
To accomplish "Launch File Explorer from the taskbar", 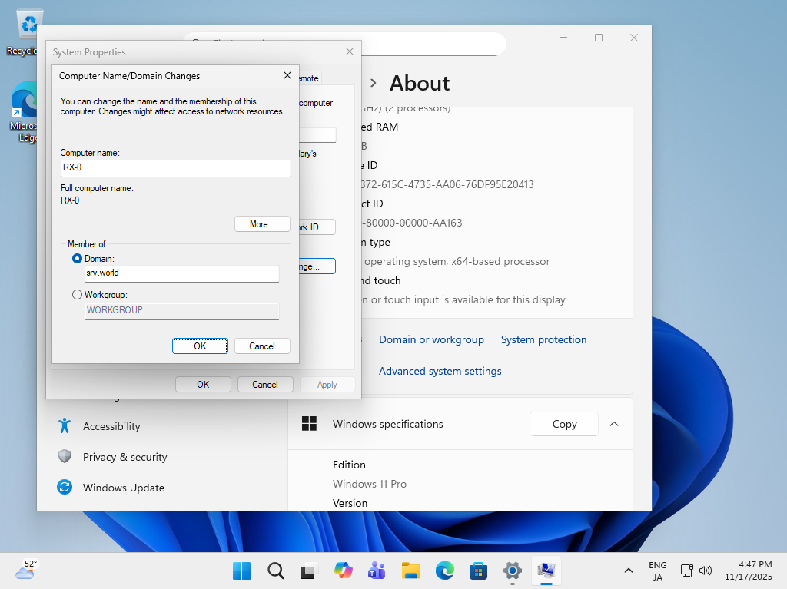I will [411, 571].
